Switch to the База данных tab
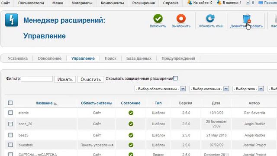 [139, 58]
